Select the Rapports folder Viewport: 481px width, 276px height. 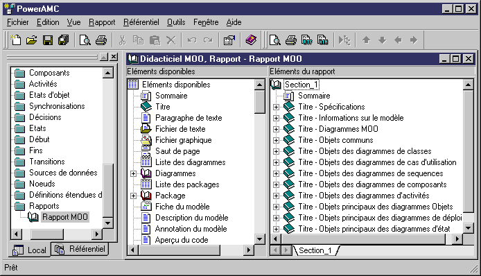[44, 206]
